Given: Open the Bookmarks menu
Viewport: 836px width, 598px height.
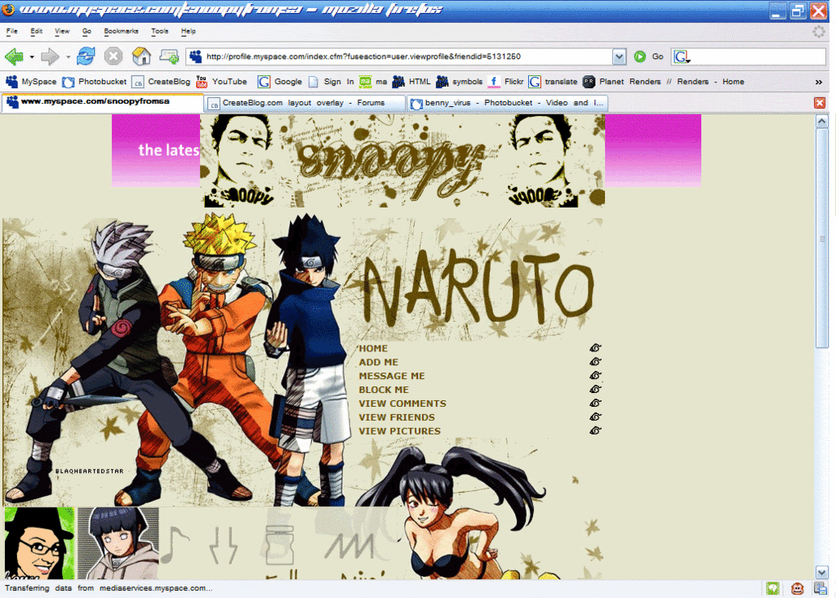Looking at the screenshot, I should tap(121, 32).
